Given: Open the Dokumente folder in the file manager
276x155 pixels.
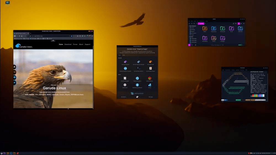Looking at the screenshot, I should tap(214, 29).
